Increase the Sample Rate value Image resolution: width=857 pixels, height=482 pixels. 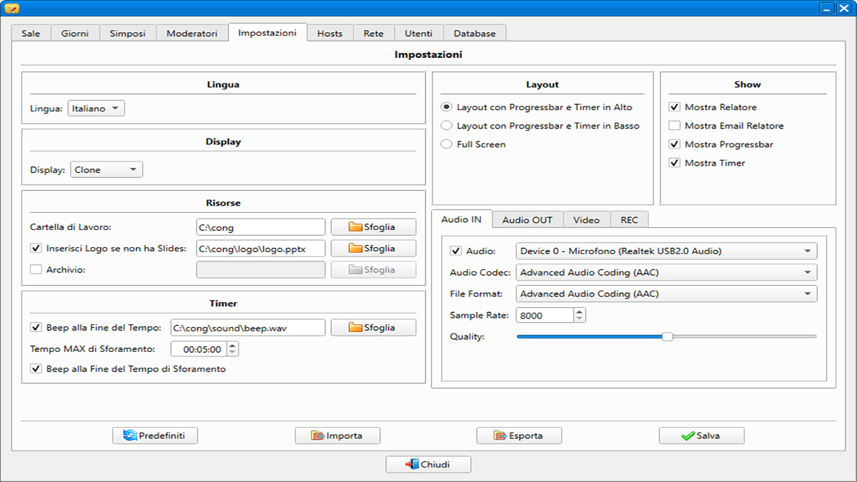[580, 311]
